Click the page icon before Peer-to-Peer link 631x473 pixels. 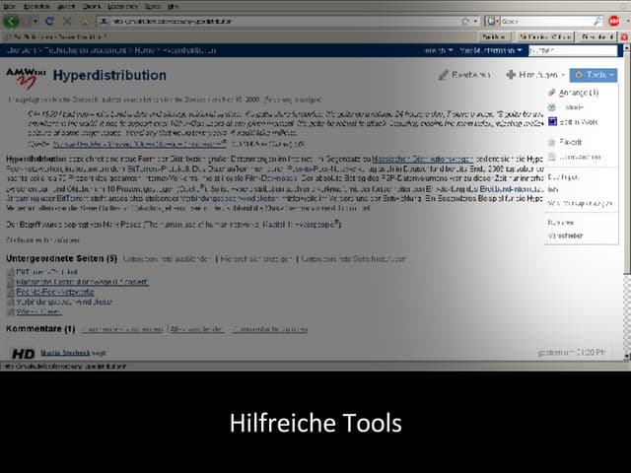click(x=11, y=293)
